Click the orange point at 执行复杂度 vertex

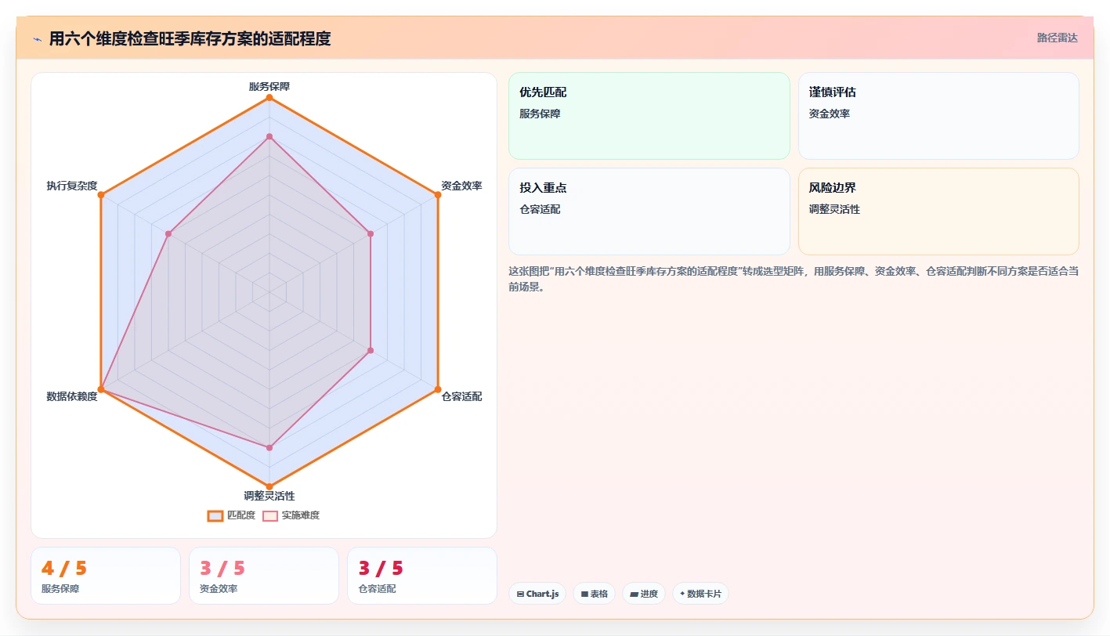click(x=101, y=194)
